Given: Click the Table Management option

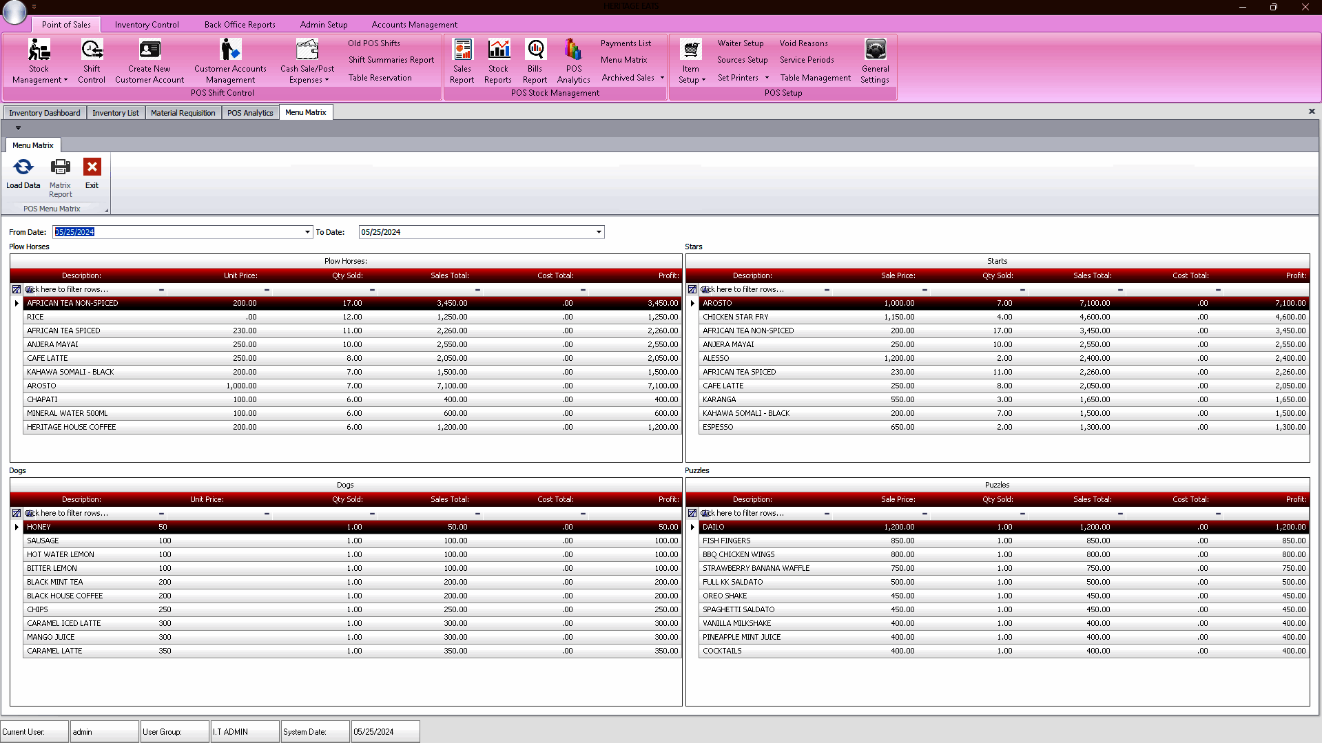Looking at the screenshot, I should (x=815, y=78).
